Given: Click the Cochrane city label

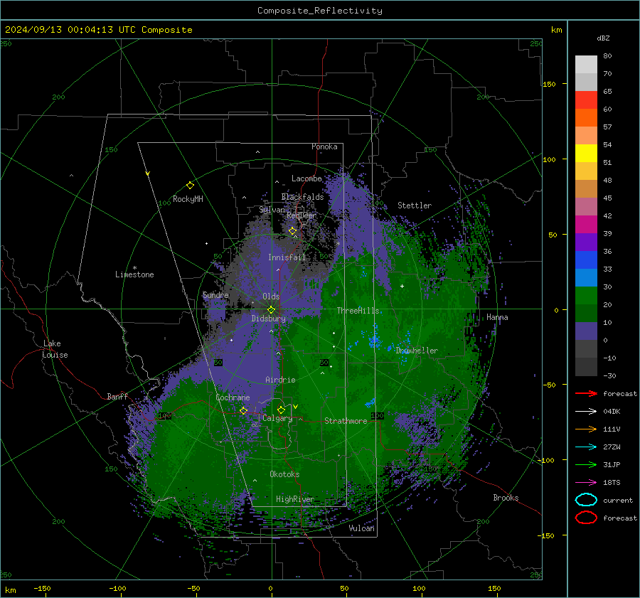Looking at the screenshot, I should coord(233,397).
